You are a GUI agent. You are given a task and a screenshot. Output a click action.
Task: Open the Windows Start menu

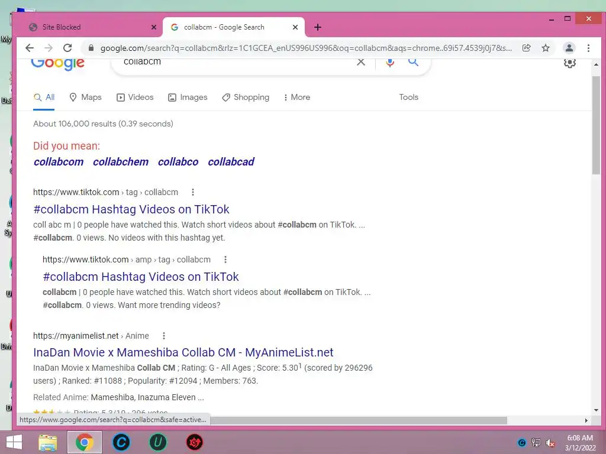point(14,442)
